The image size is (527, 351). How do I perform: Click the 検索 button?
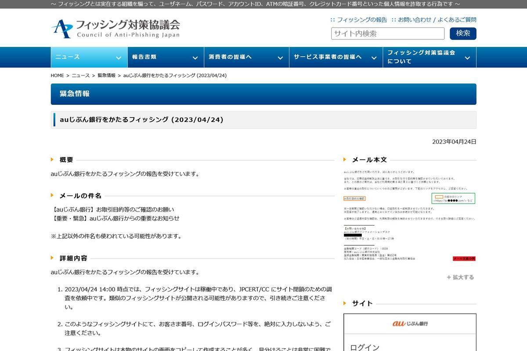coord(463,33)
